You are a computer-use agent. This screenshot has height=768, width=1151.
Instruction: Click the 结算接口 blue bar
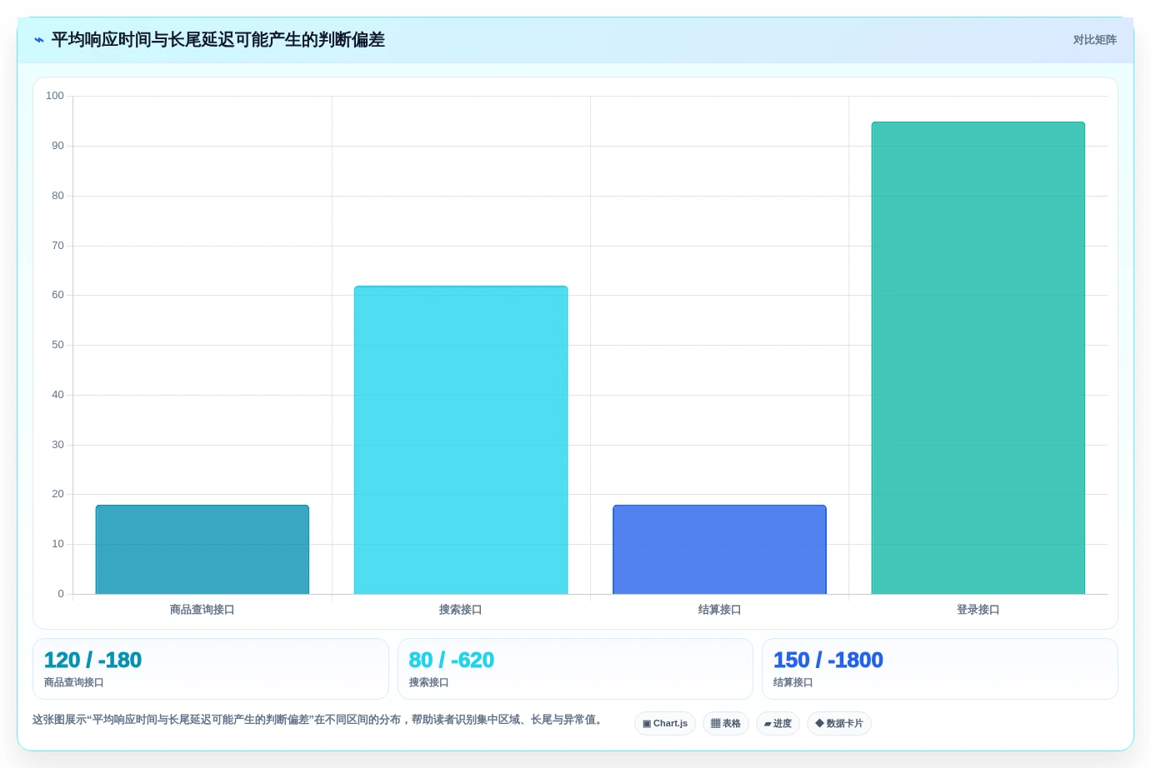pos(719,550)
